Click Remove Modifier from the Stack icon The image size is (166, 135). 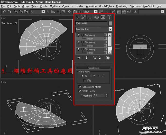coord(100,58)
